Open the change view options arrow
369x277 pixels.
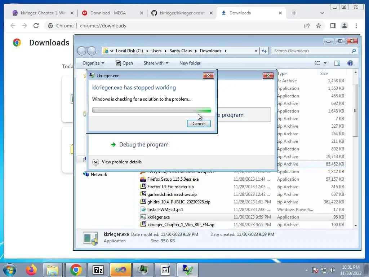click(325, 63)
